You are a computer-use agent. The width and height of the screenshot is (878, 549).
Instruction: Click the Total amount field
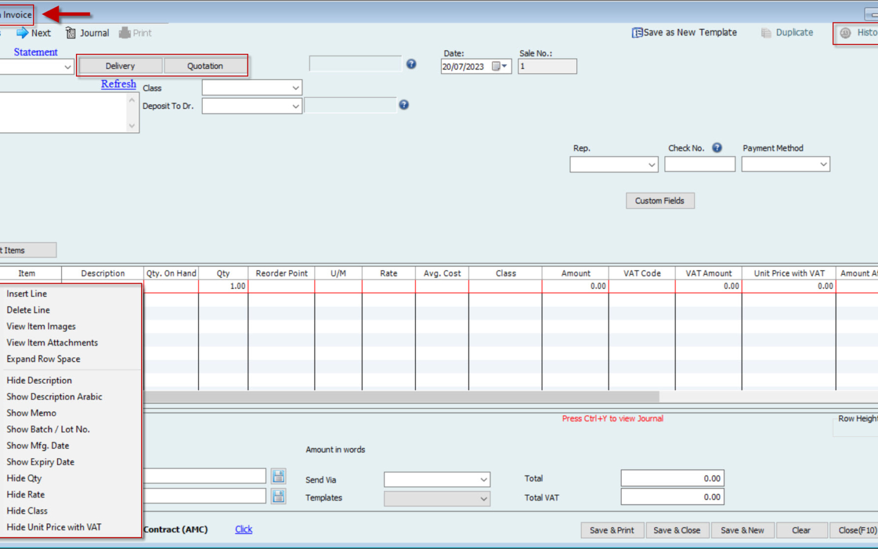tap(672, 479)
